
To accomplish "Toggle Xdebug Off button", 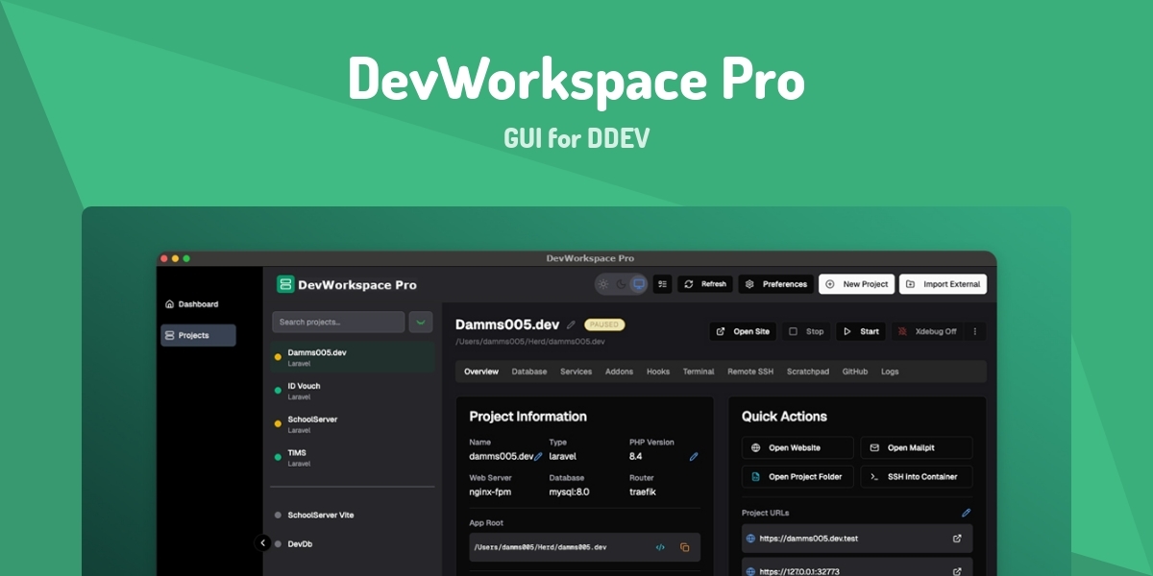I will click(927, 331).
